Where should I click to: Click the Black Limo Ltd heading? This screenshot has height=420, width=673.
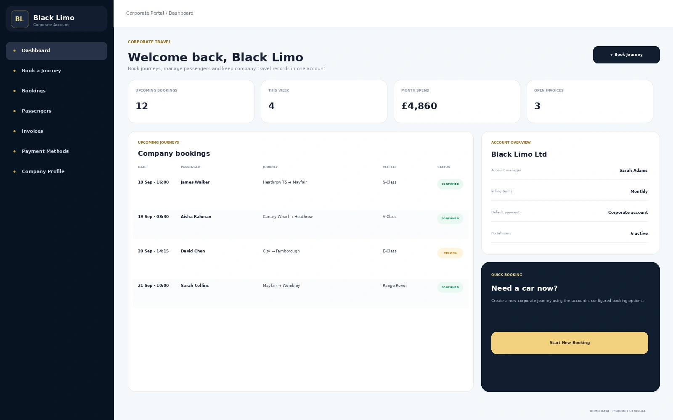coord(519,154)
